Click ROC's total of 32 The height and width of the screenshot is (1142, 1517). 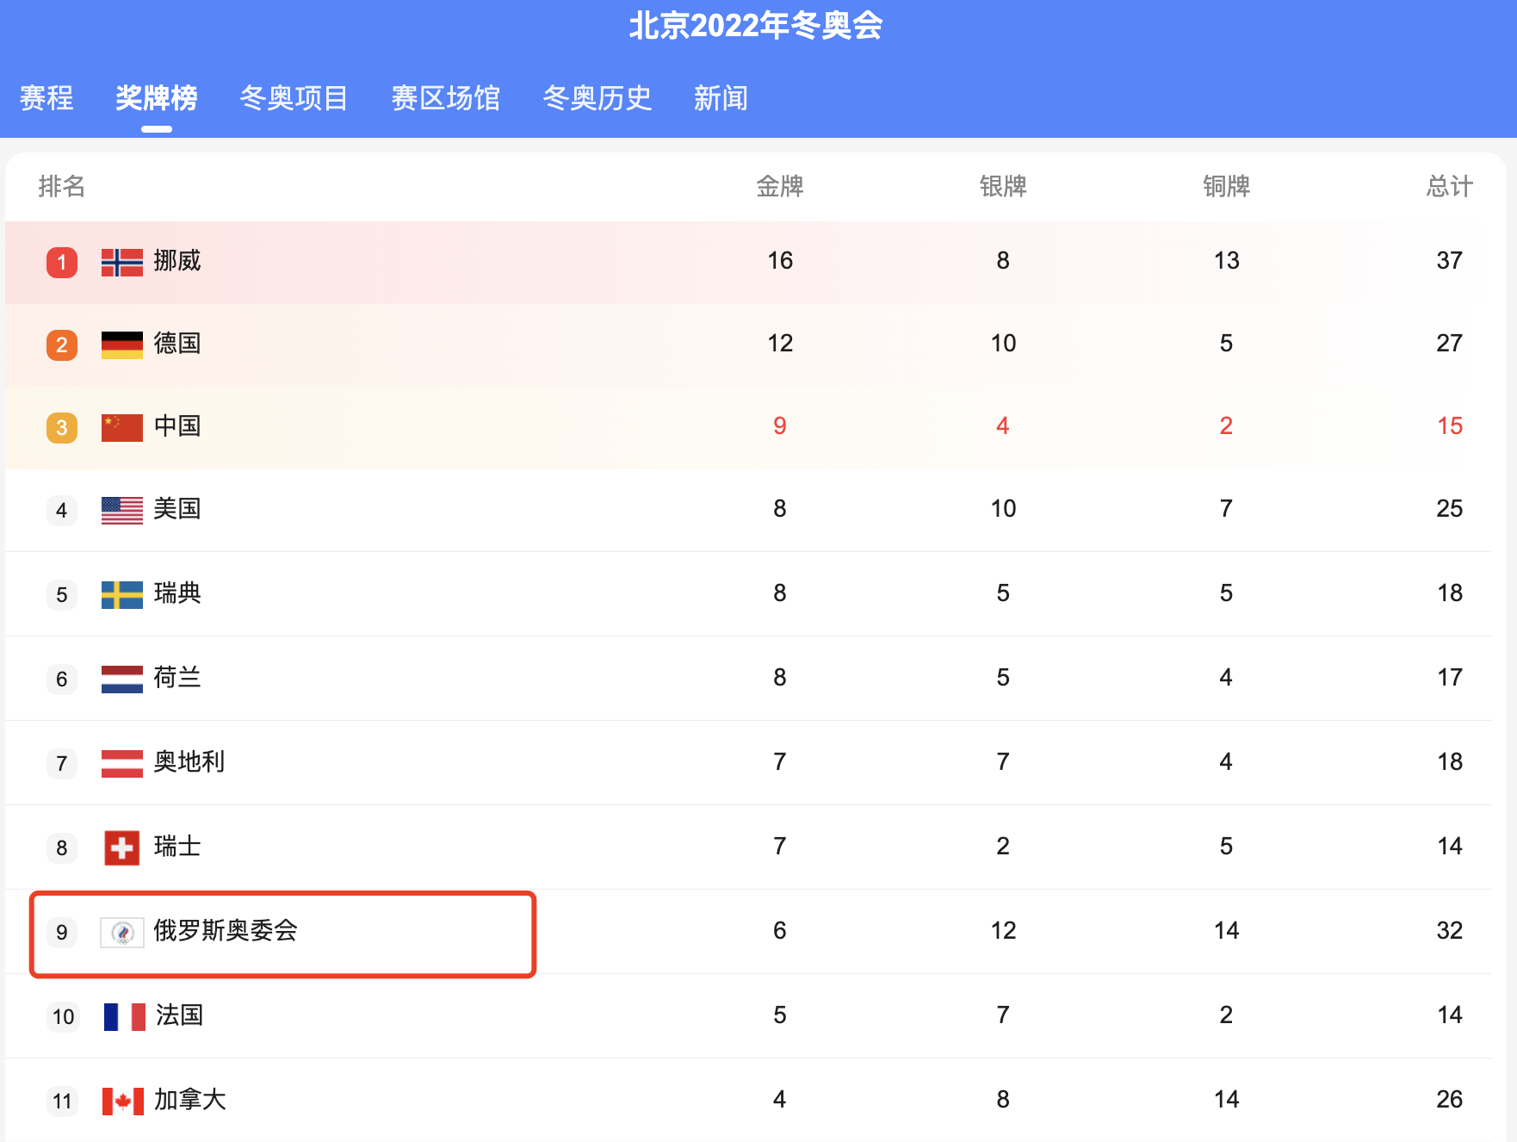(x=1450, y=930)
